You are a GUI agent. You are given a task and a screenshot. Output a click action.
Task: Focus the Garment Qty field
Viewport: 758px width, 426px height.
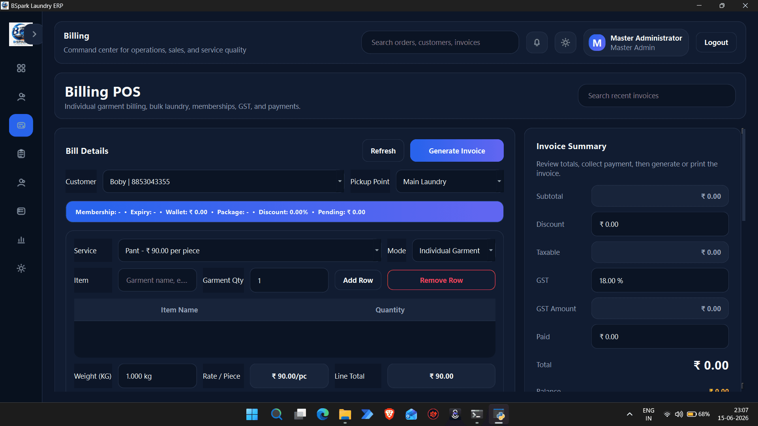289,280
